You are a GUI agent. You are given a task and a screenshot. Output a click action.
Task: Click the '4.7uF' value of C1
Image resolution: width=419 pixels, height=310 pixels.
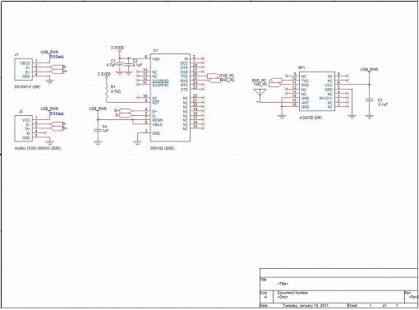(111, 65)
